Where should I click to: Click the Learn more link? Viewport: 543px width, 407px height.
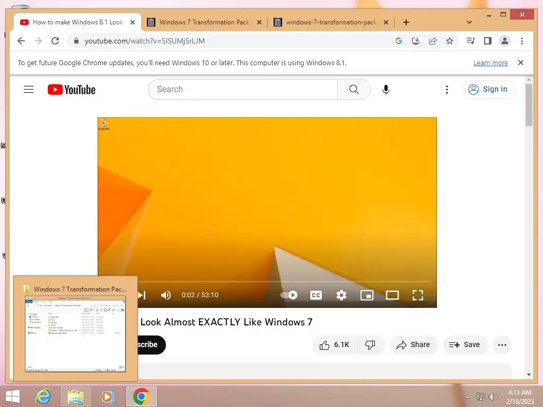(491, 63)
